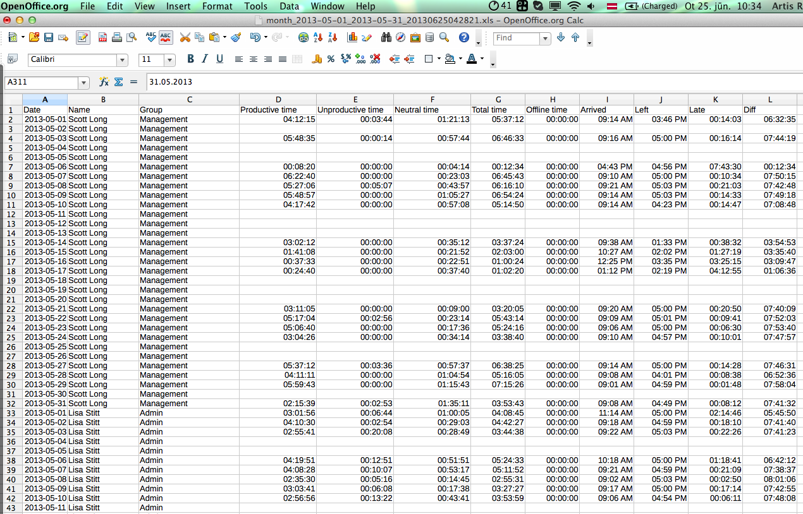Copy the selected cells

[200, 38]
